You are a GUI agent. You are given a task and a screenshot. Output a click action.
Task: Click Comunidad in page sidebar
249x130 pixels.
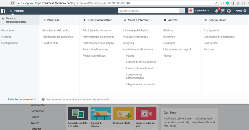pos(37,111)
